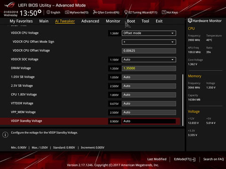Open VDDCR SOC Voltage Auto dropdown

click(x=149, y=60)
